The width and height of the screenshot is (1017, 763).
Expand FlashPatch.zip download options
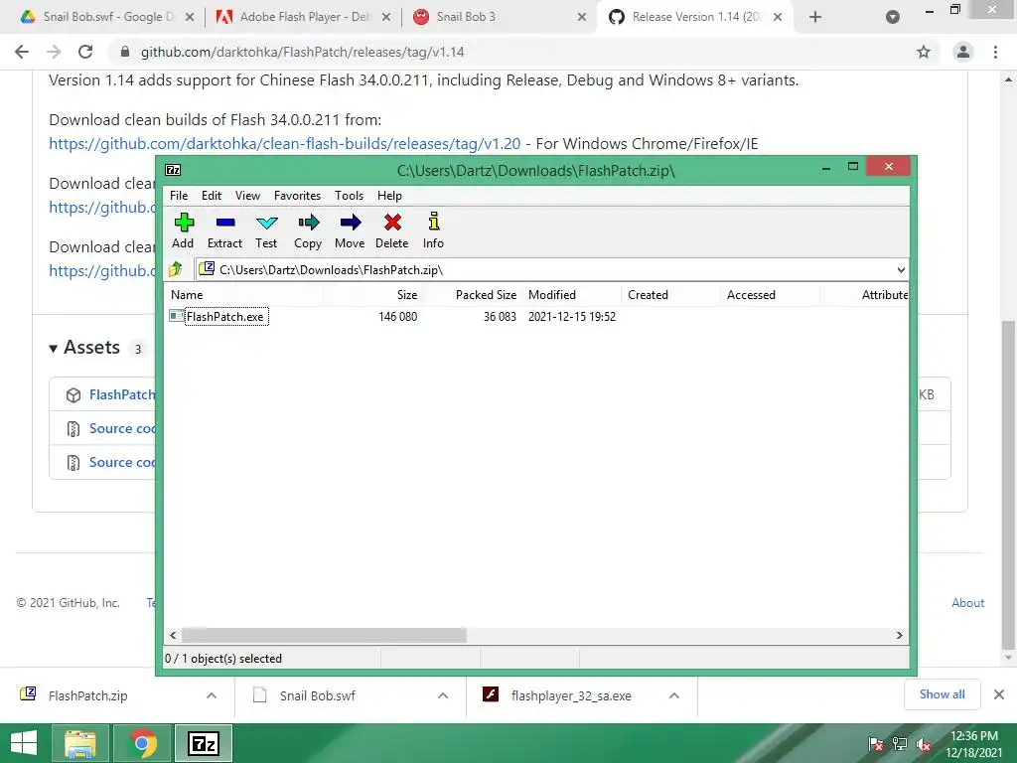point(212,695)
